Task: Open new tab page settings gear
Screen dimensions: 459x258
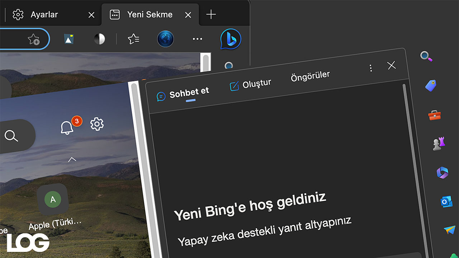Action: point(97,124)
